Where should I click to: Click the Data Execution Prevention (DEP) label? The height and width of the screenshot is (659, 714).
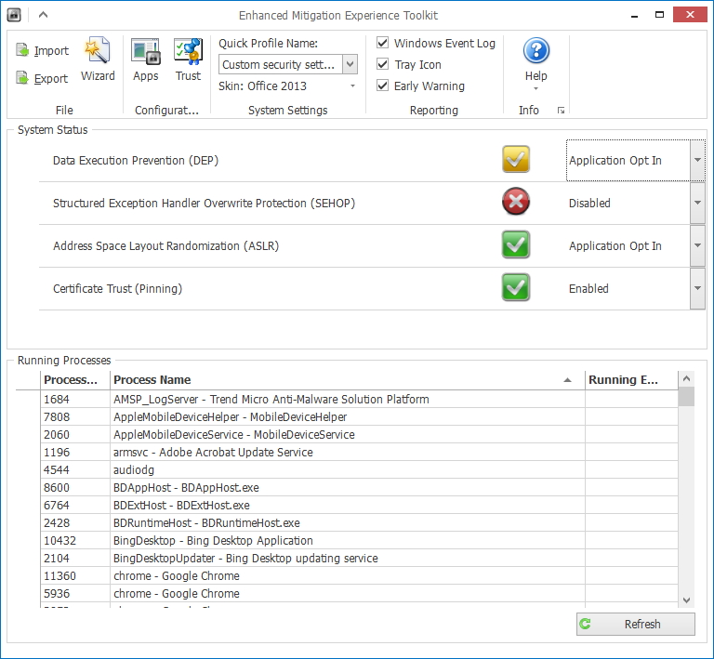tap(136, 160)
